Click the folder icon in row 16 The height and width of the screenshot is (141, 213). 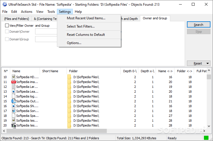(x=69, y=106)
